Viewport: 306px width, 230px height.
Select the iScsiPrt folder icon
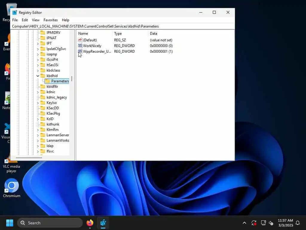[42, 60]
